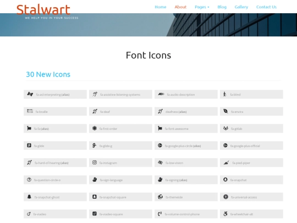The height and width of the screenshot is (223, 297).
Task: Click the fa-fa (alias) flag icon
Action: coord(29,128)
